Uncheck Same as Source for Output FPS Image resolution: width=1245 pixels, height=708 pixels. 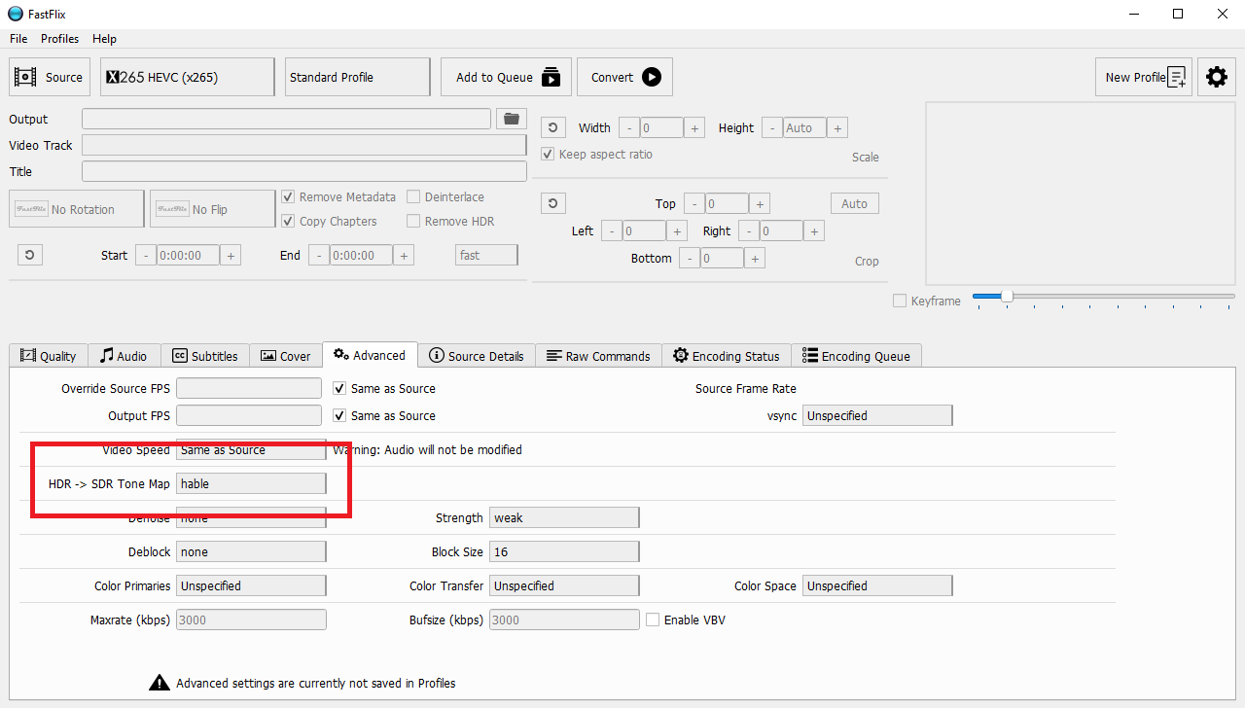coord(339,415)
